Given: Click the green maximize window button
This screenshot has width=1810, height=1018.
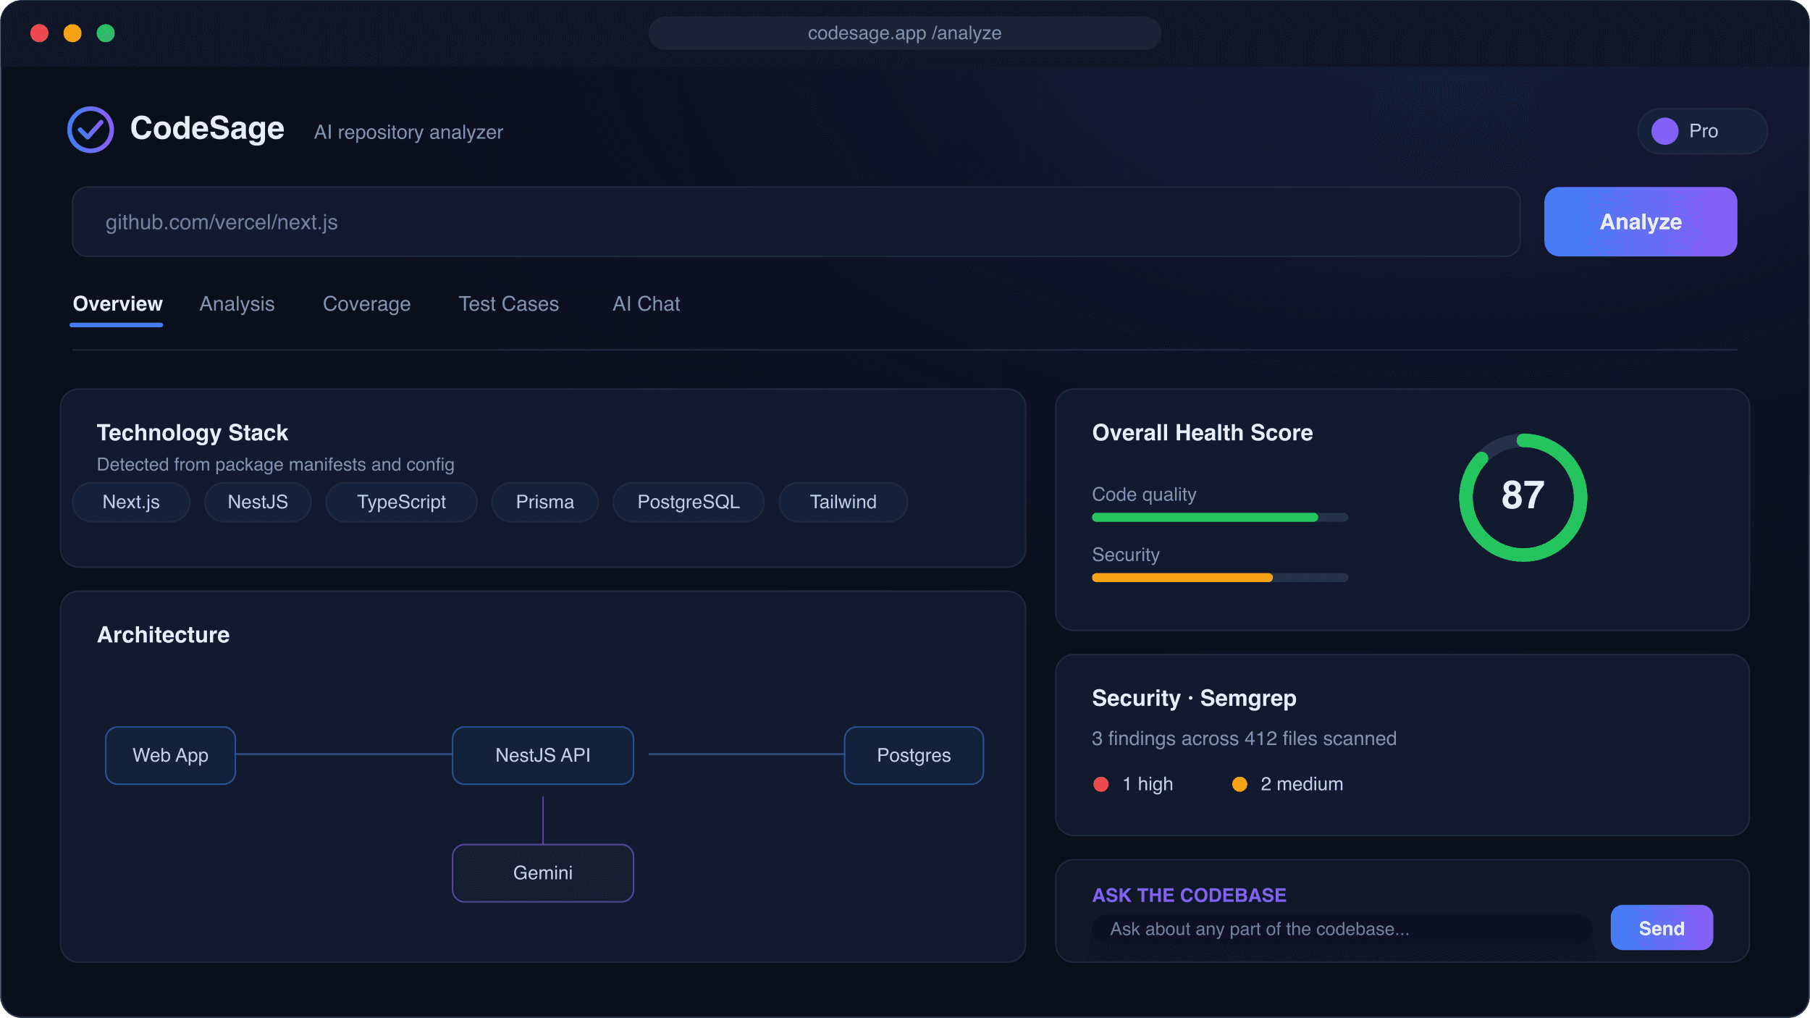Looking at the screenshot, I should (106, 33).
